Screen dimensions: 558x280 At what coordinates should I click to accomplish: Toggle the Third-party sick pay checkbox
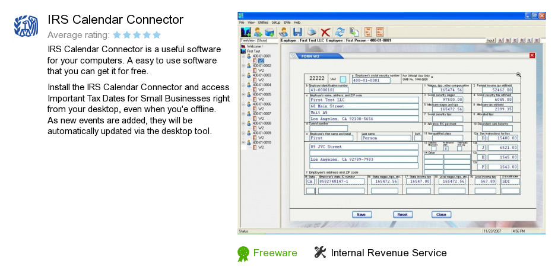tap(459, 148)
